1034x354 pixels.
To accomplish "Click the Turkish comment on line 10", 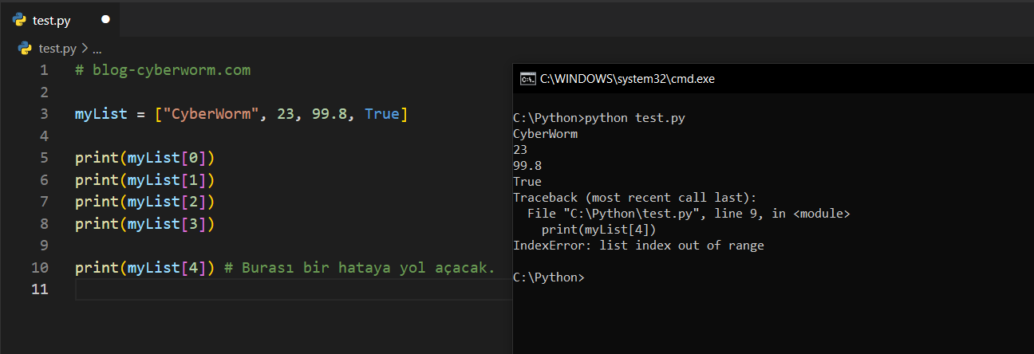I will 359,267.
